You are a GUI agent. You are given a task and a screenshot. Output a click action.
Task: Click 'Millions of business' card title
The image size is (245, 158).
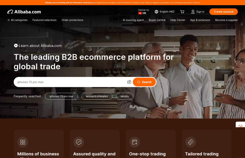[38, 154]
